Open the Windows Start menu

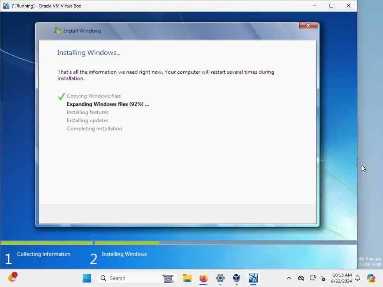pos(87,278)
